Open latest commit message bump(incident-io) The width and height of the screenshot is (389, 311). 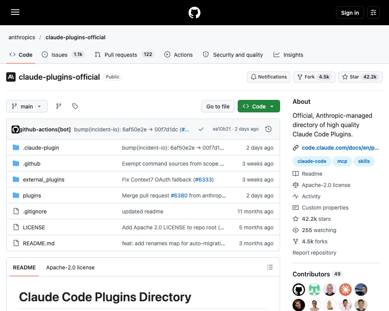pos(131,129)
